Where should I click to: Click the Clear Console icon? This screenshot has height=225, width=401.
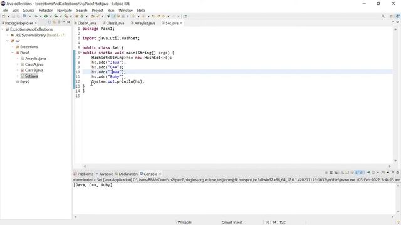click(342, 172)
